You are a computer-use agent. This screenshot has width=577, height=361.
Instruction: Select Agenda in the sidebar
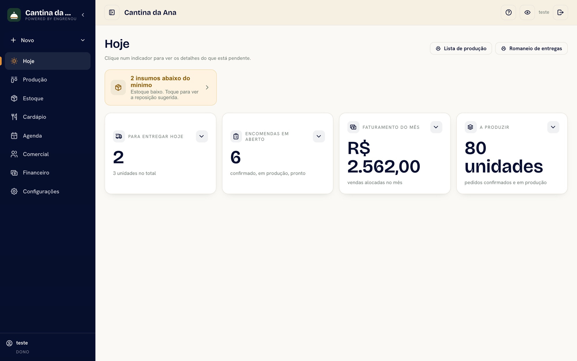(x=48, y=135)
